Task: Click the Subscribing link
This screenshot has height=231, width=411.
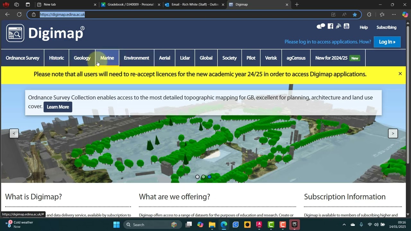Action: (x=387, y=27)
